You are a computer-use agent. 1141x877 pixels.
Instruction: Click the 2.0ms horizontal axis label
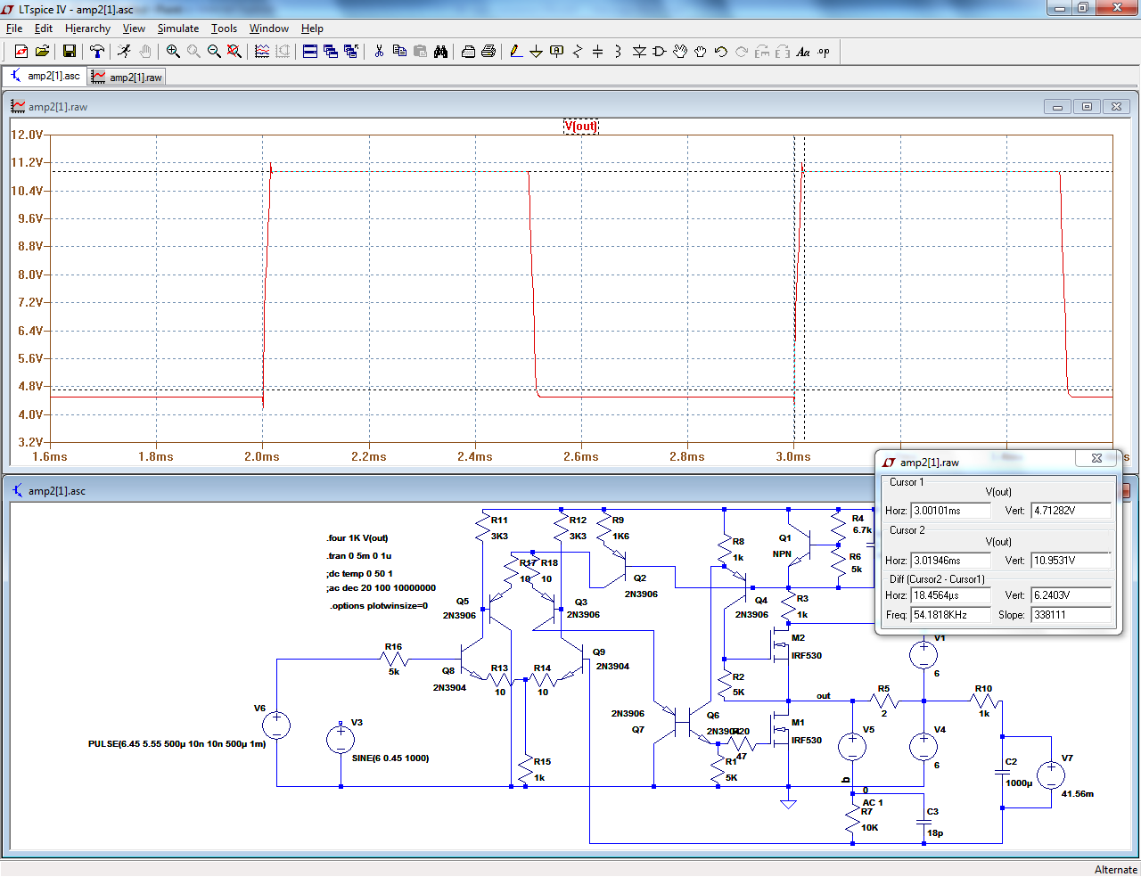tap(262, 456)
